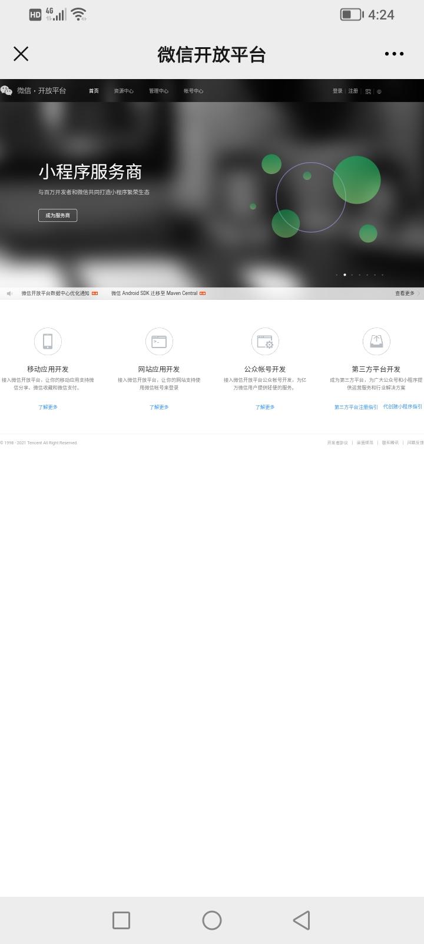Open the 代创建小程序指引 link
The width and height of the screenshot is (424, 944).
point(403,407)
